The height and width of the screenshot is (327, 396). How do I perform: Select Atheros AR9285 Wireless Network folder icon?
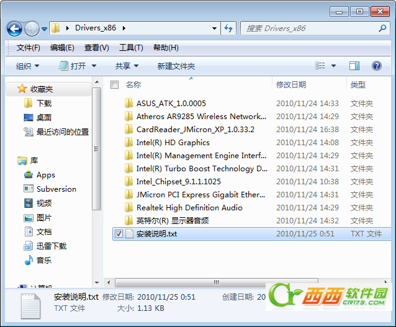pos(128,116)
